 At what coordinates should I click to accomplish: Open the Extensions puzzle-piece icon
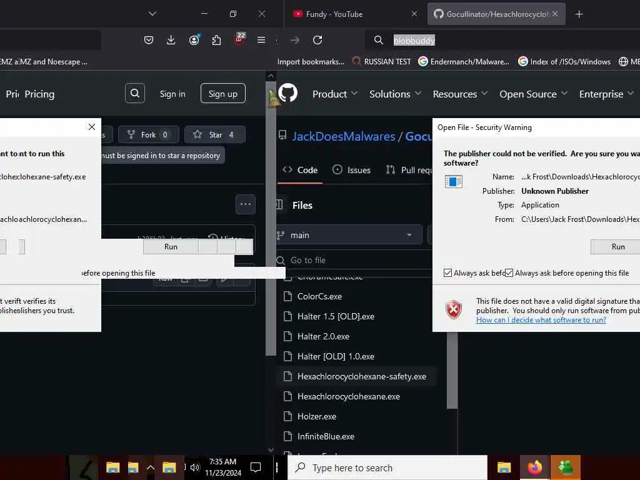click(217, 40)
